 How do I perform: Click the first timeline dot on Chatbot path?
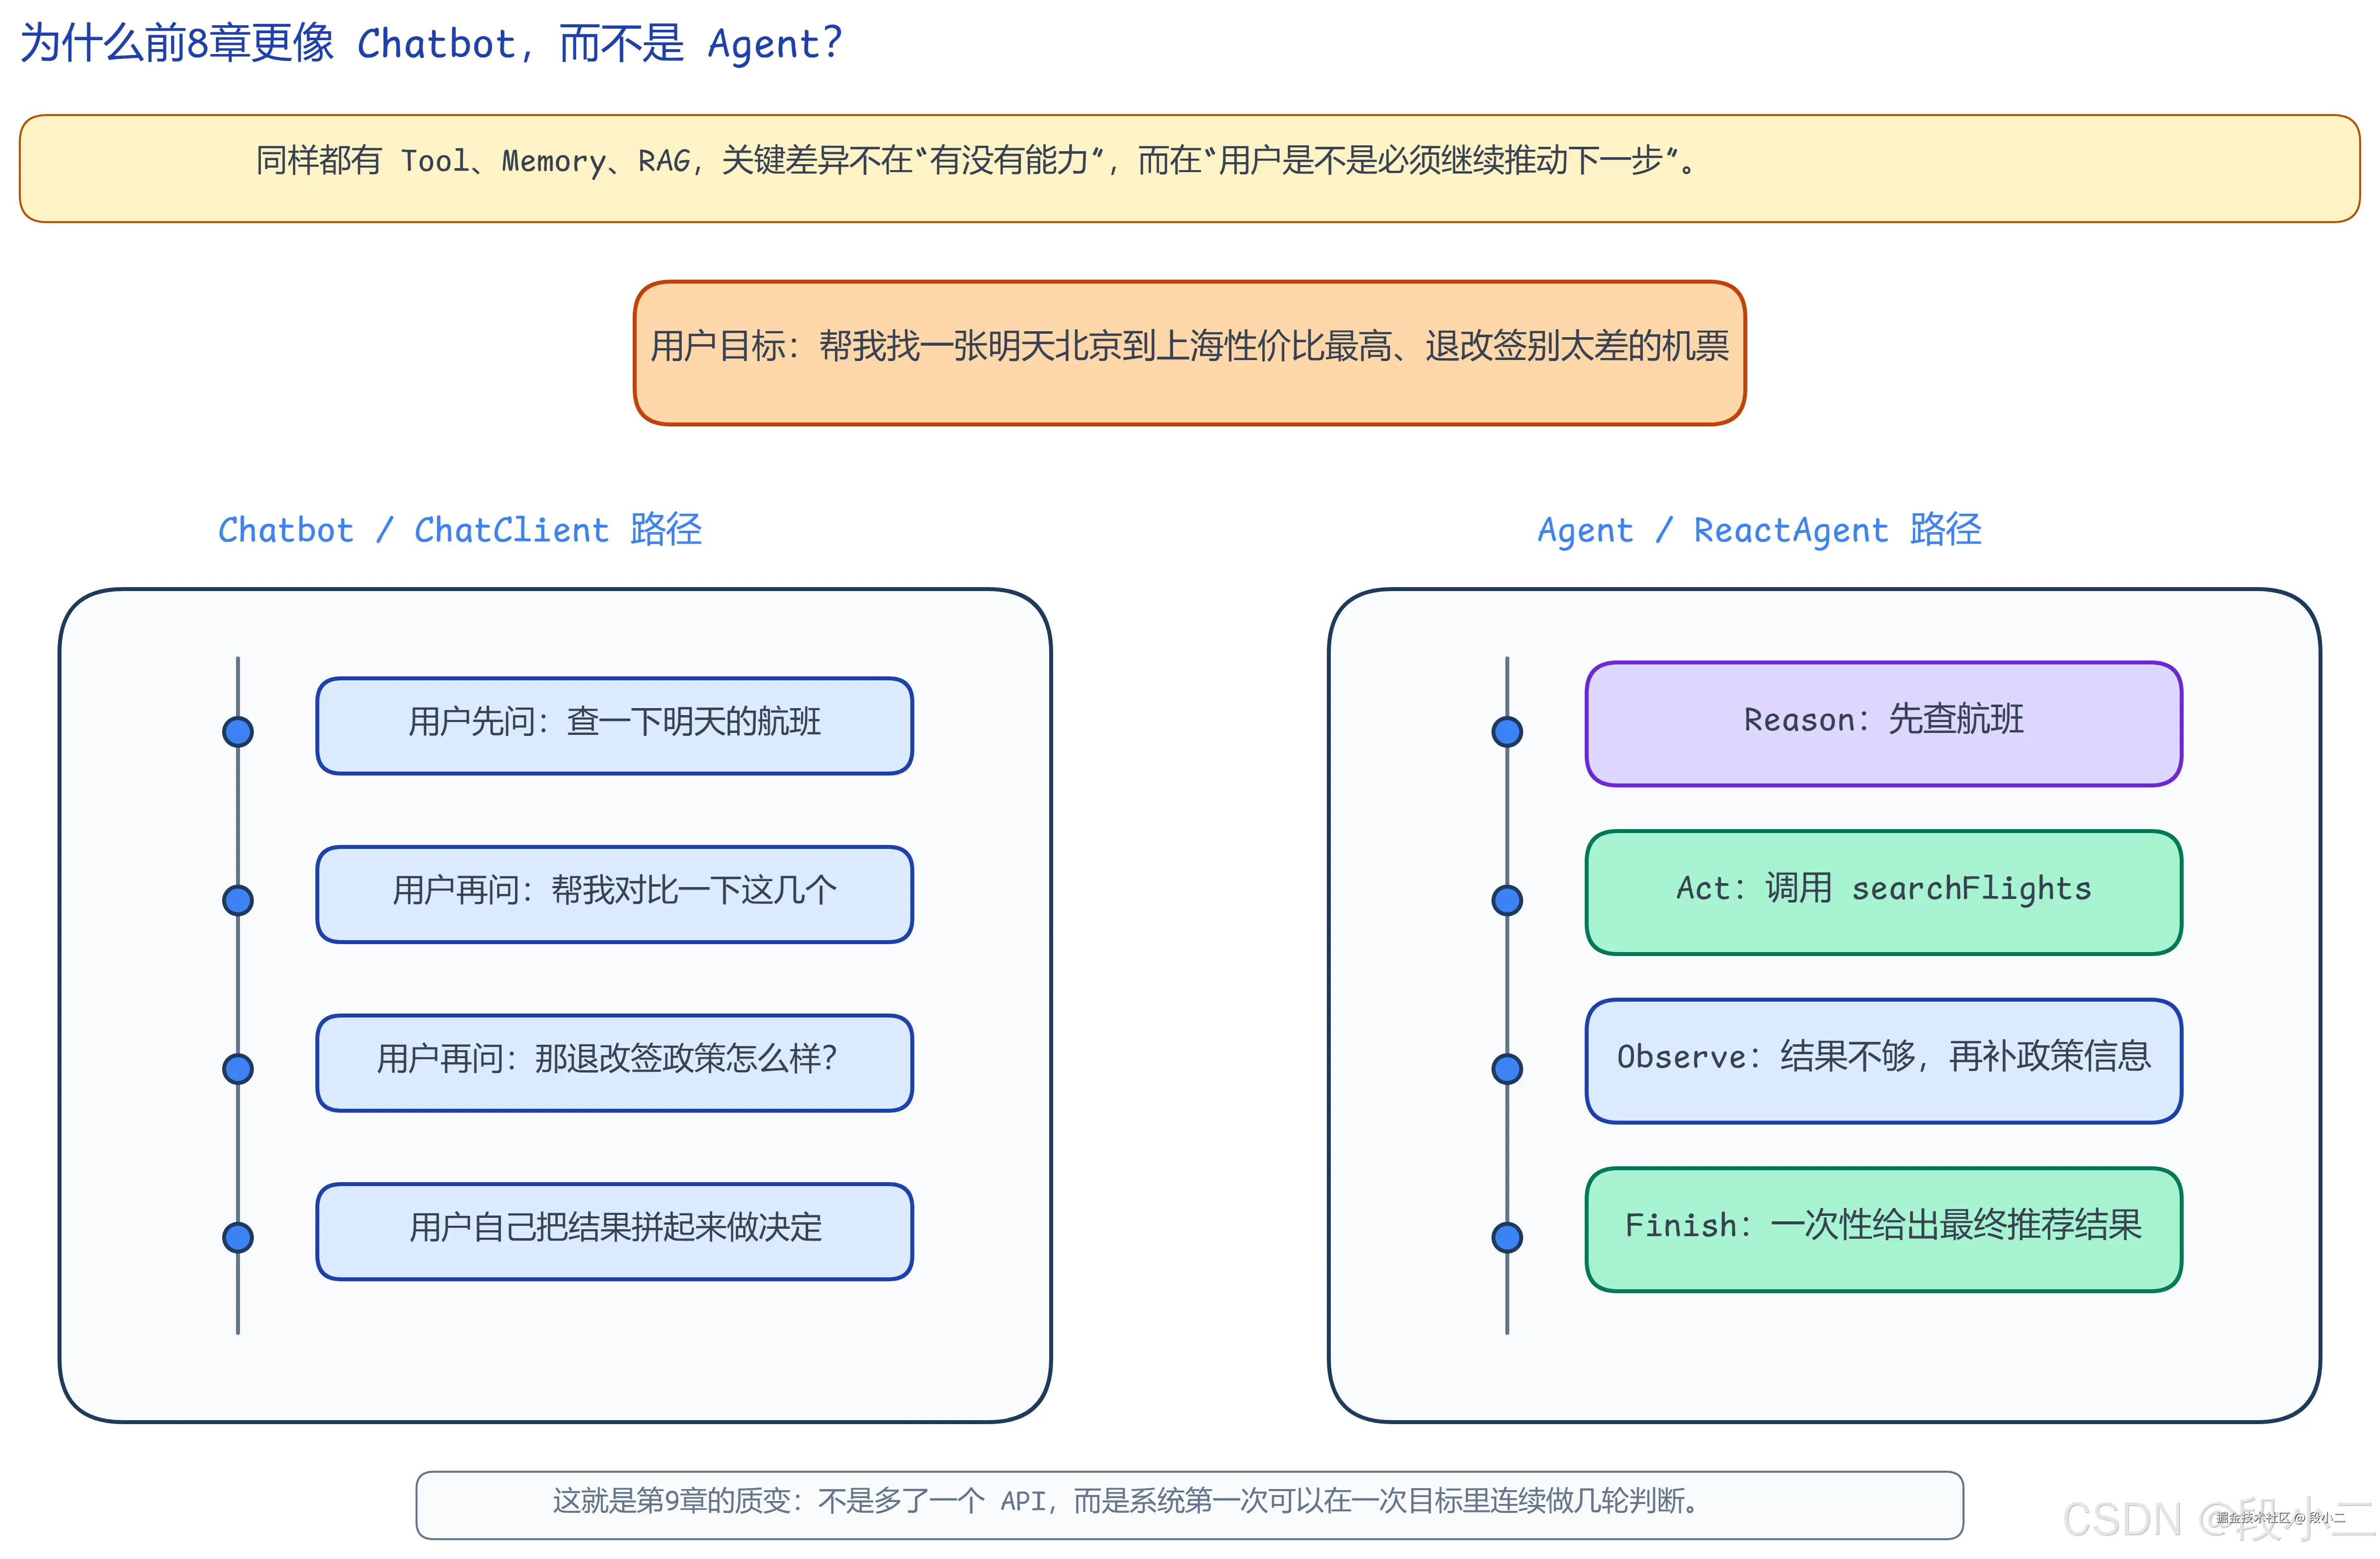point(237,730)
